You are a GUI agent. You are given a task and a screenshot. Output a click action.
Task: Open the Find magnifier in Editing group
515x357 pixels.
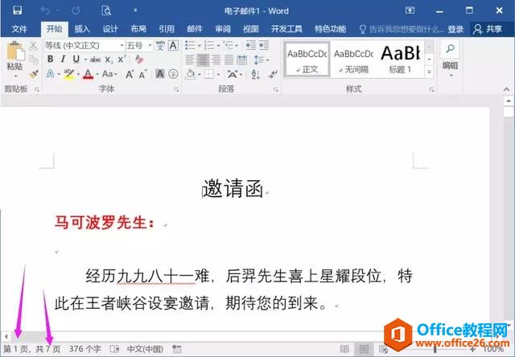450,48
